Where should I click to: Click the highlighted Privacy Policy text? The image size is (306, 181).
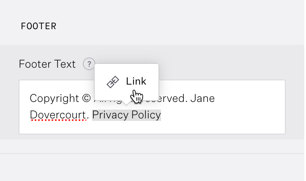pos(126,115)
